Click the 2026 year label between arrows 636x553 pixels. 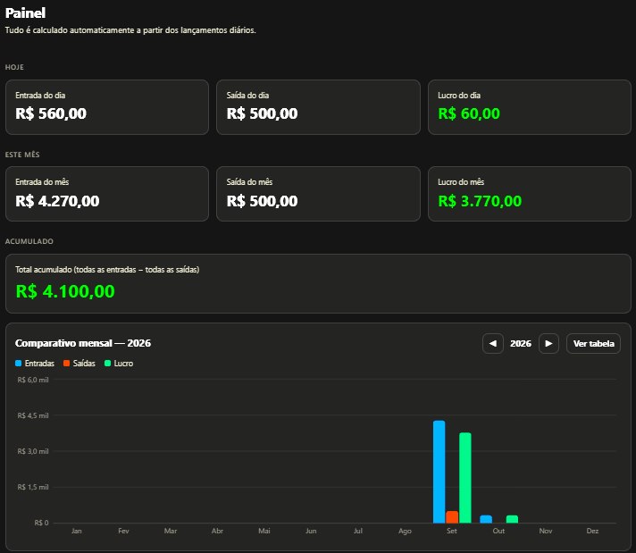coord(521,344)
